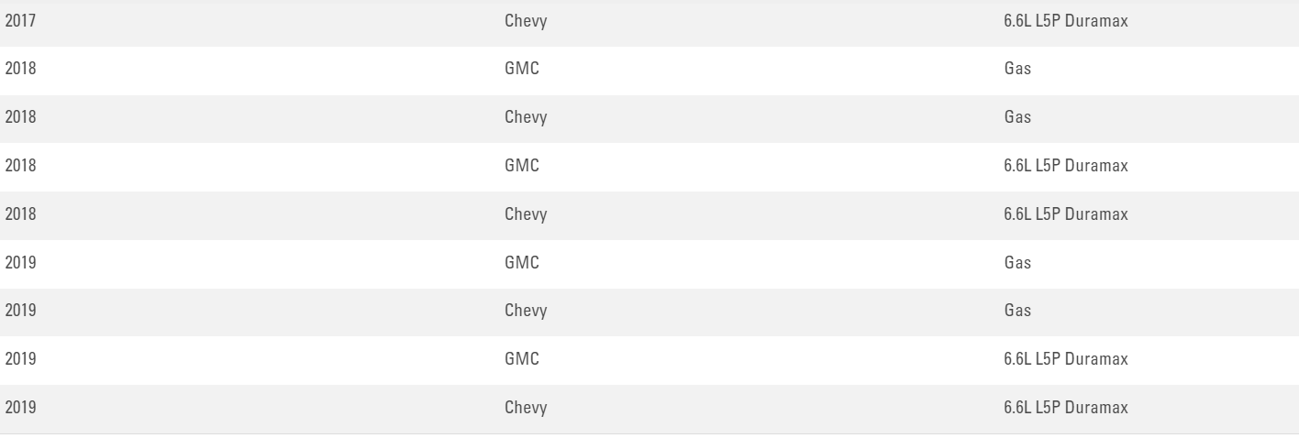The width and height of the screenshot is (1299, 438).
Task: Select GMC in the 2018 Duramax row
Action: coord(522,166)
